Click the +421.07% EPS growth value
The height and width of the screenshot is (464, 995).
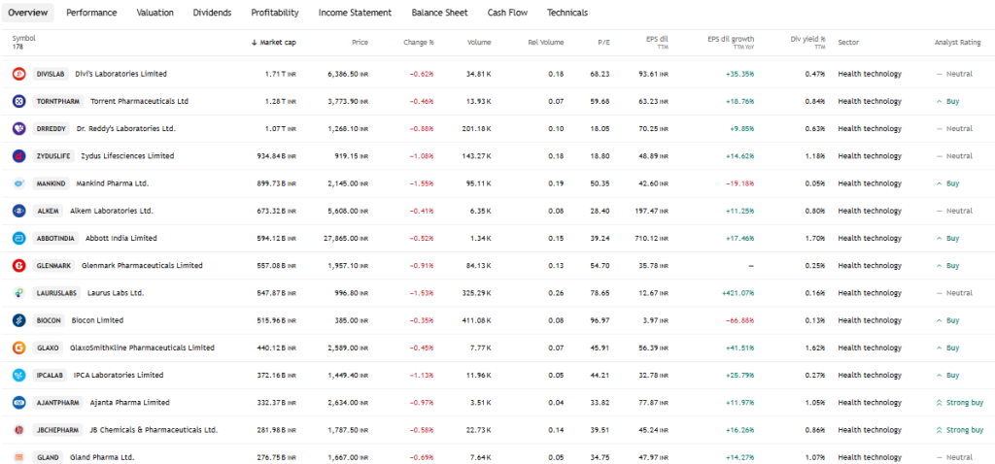click(x=738, y=293)
